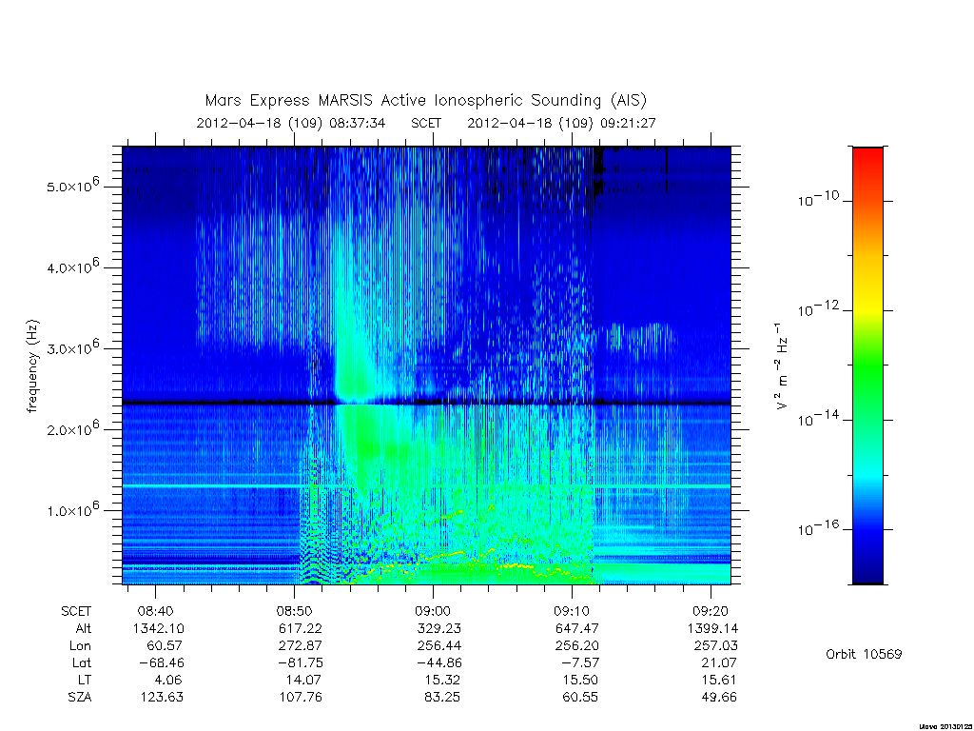
Task: Click latitude value '-44.86'
Action: point(438,662)
